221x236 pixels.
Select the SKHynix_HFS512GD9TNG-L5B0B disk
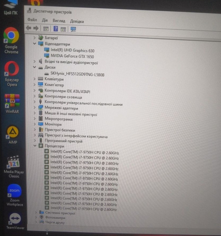coord(77,74)
